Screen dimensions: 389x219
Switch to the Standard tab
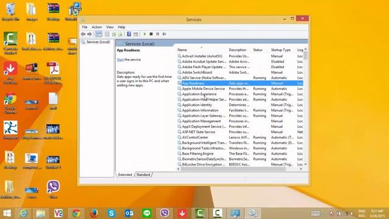pos(143,175)
